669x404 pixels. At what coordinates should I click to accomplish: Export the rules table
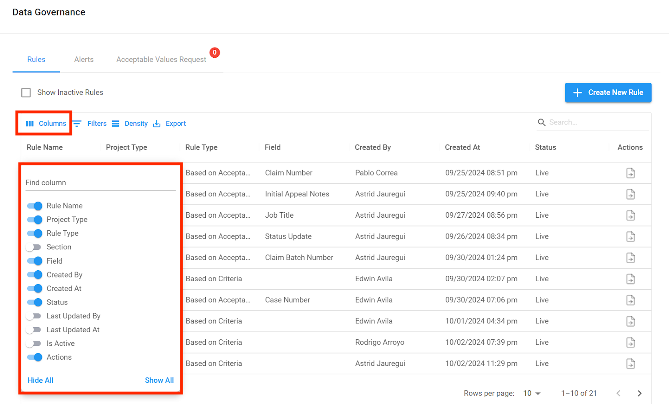(169, 124)
